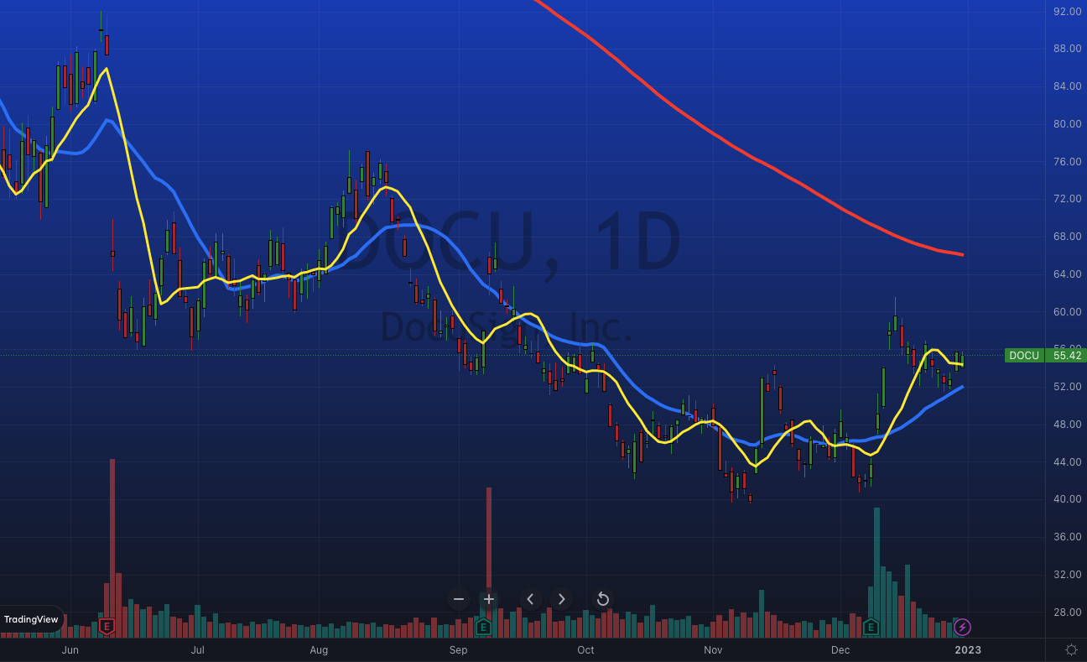
Task: Zoom out the chart with minus button
Action: (459, 599)
